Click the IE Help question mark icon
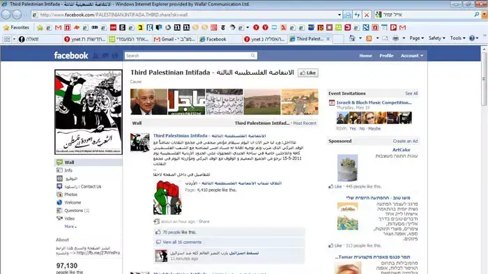488x274 pixels. coord(472,38)
